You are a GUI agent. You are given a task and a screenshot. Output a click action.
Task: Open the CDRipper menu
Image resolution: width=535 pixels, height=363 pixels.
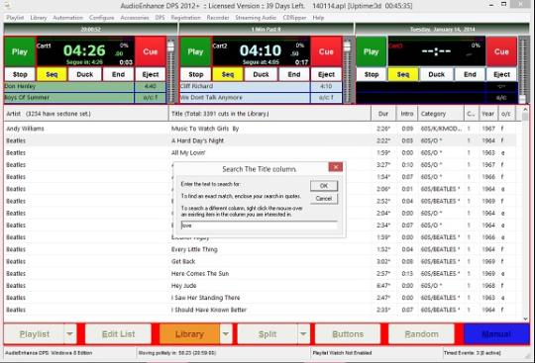[294, 18]
